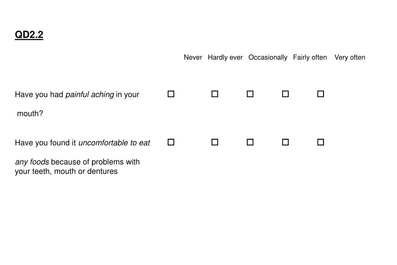Select the Never column header
Screen dimensions: 397x265
[x=193, y=57]
